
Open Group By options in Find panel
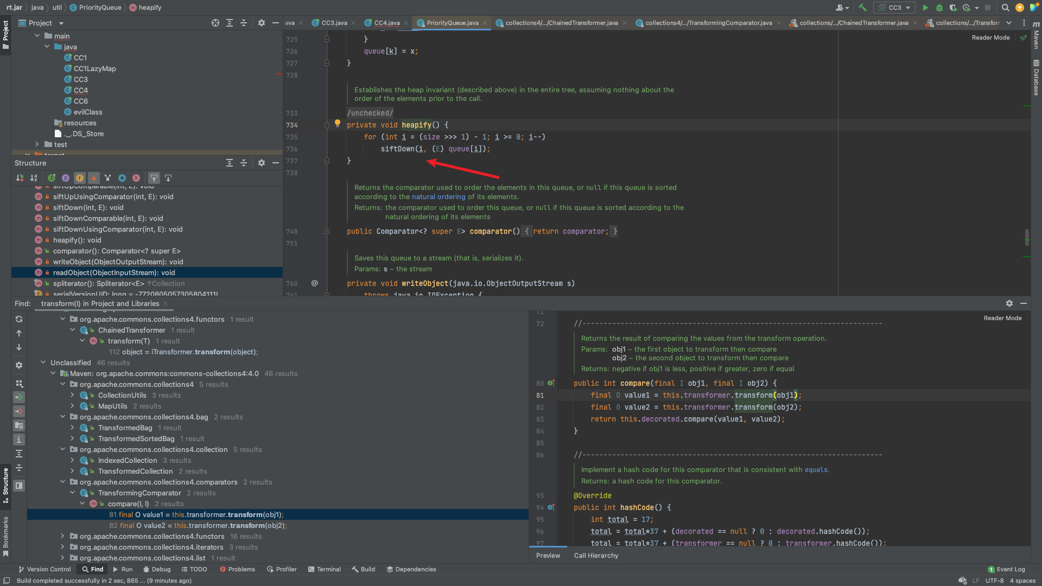pyautogui.click(x=19, y=383)
